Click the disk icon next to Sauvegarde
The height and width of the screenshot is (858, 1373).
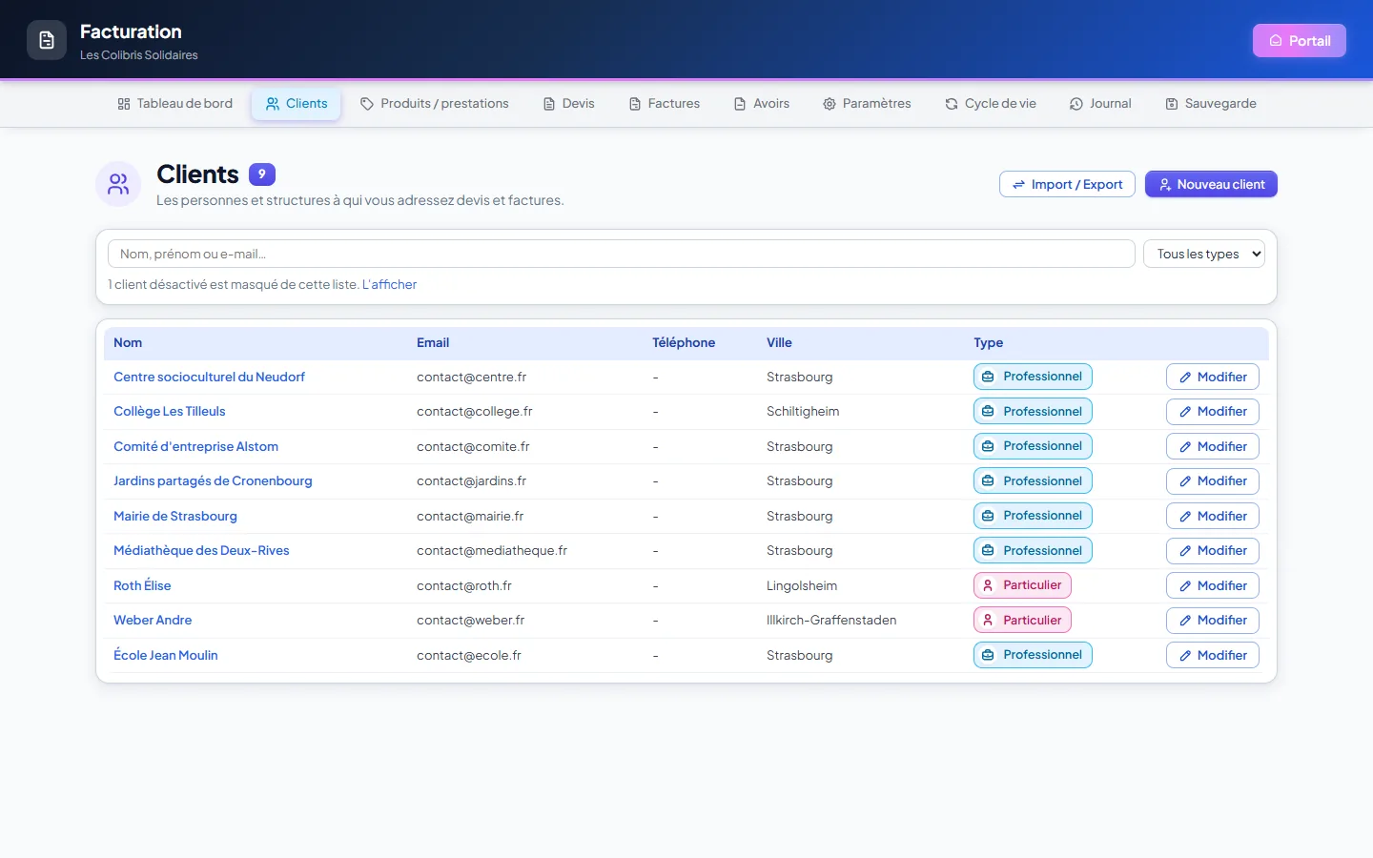point(1172,104)
